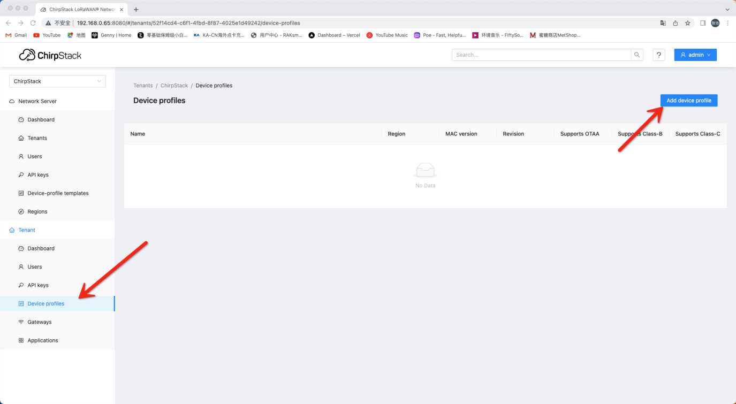Go to Applications in the sidebar
This screenshot has height=404, width=736.
[43, 340]
